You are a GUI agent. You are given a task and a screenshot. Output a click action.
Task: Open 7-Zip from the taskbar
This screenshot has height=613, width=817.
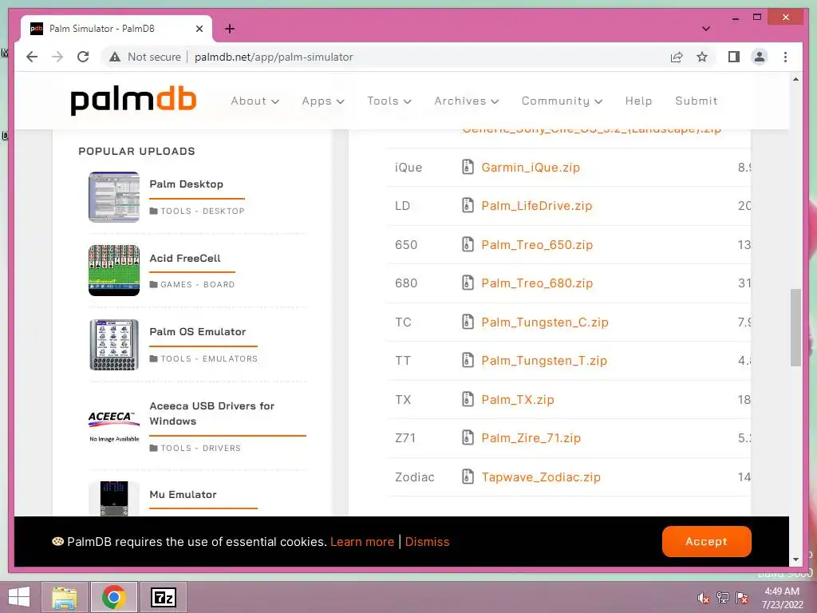(163, 597)
